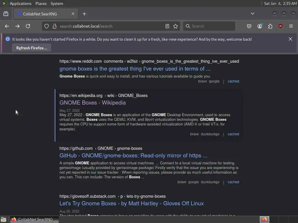Screen dimensions: 298x223
Task: Open the Firefox hamburger menu
Action: [x=291, y=26]
